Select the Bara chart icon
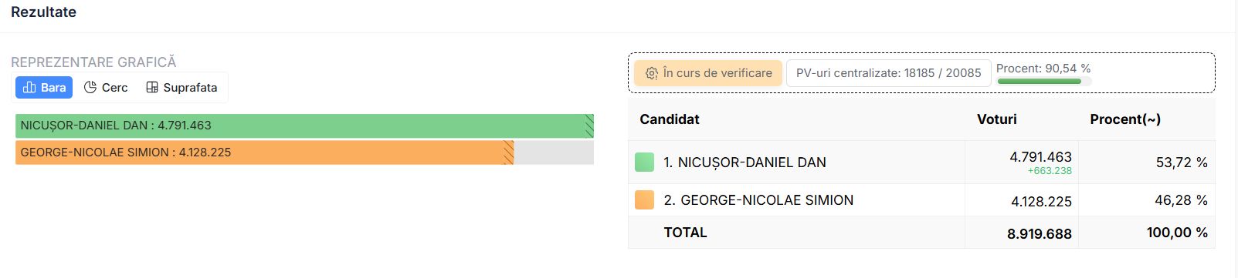The image size is (1238, 278). point(29,88)
